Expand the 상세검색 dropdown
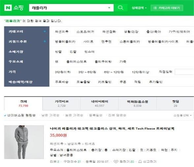The image size is (194, 167). 139,8
